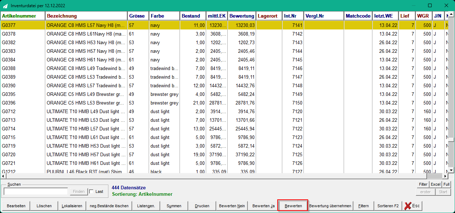455x213 pixels.
Task: Click Bewertung übernehmen button
Action: click(330, 206)
